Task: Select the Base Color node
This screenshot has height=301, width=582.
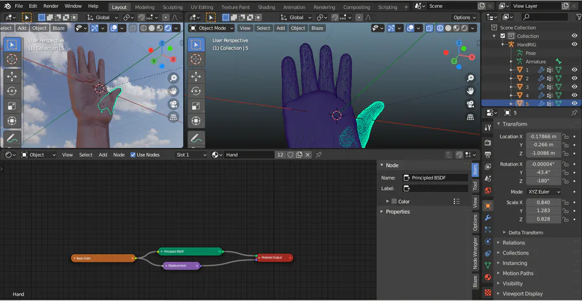Action: (x=103, y=258)
